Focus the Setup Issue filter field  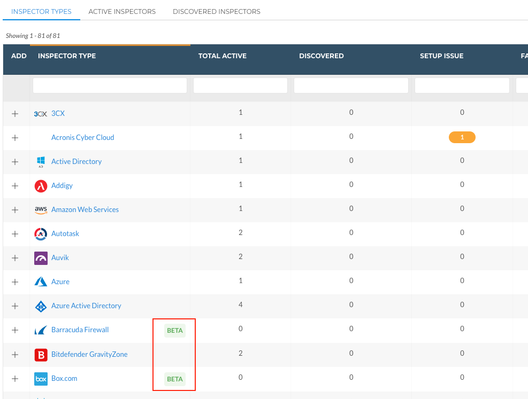click(x=462, y=85)
